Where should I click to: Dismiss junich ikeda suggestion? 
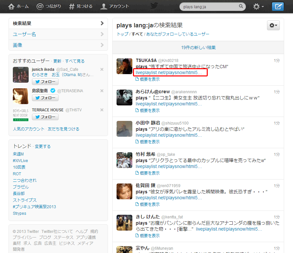pos(102,70)
